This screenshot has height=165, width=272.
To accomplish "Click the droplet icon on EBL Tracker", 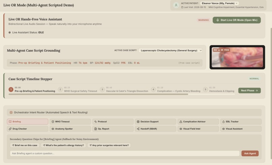I will (223, 122).
